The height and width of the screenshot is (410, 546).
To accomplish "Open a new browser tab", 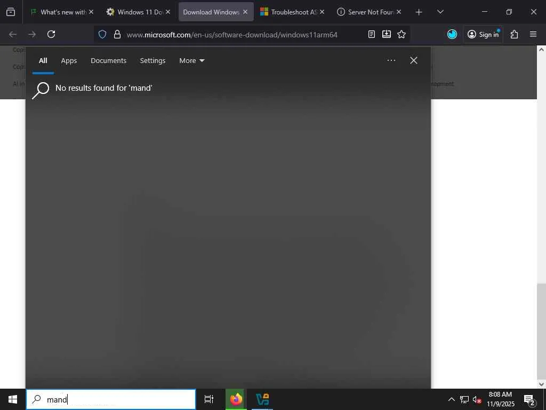I will click(419, 12).
